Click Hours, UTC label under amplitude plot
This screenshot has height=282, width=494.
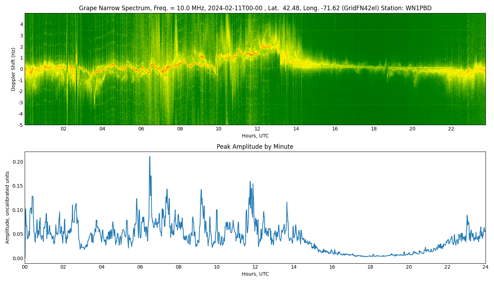255,274
